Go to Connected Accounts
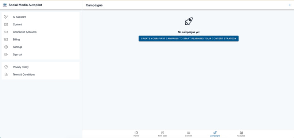This screenshot has height=138, width=294. pos(40,32)
